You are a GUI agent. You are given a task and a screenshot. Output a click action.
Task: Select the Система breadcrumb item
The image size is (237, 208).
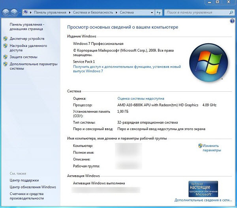[127, 13]
